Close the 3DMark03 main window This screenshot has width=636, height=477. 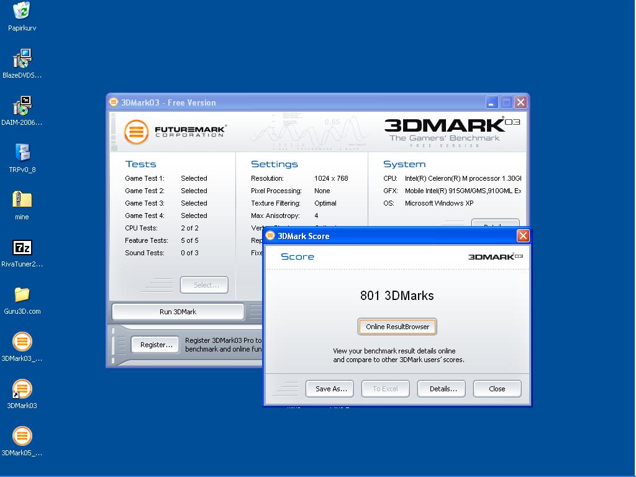coord(521,102)
